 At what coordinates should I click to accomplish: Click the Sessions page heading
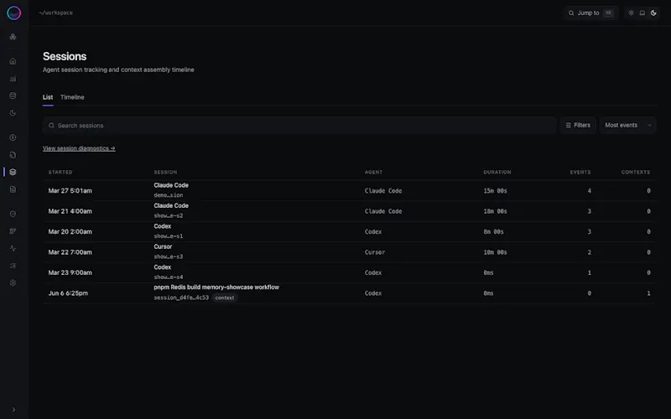[65, 56]
